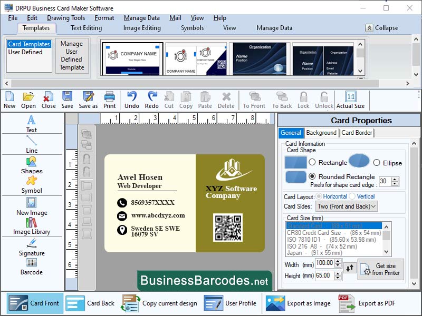Select the Text tool from left toolbar
The image size is (422, 316).
pyautogui.click(x=31, y=125)
